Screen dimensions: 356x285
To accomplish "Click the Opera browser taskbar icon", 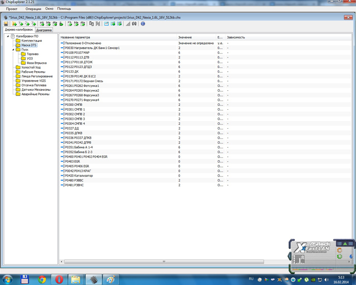I will coord(59,279).
